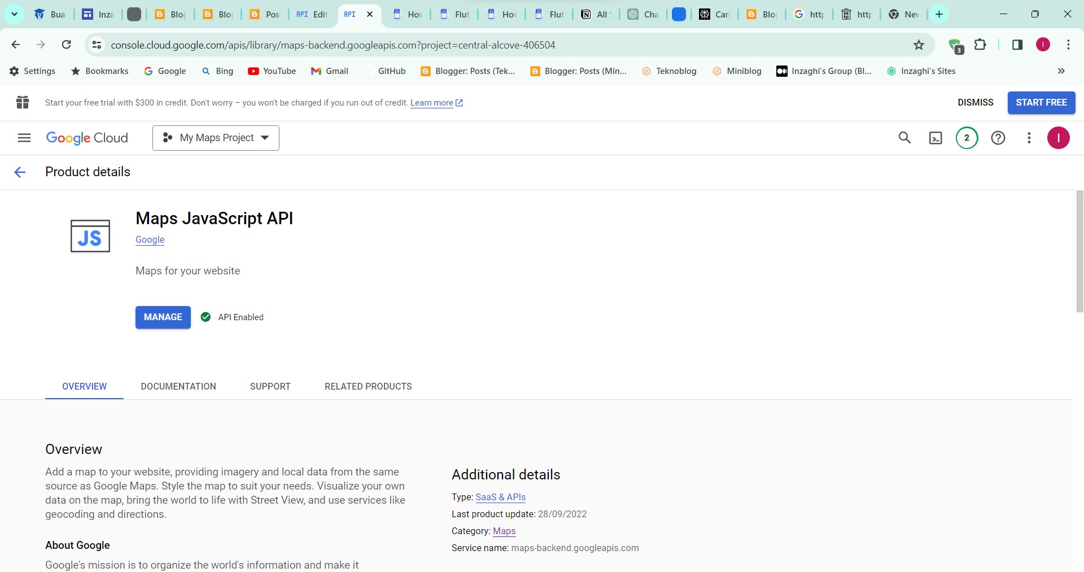Image resolution: width=1084 pixels, height=572 pixels.
Task: Go back with Product details arrow
Action: (x=20, y=172)
